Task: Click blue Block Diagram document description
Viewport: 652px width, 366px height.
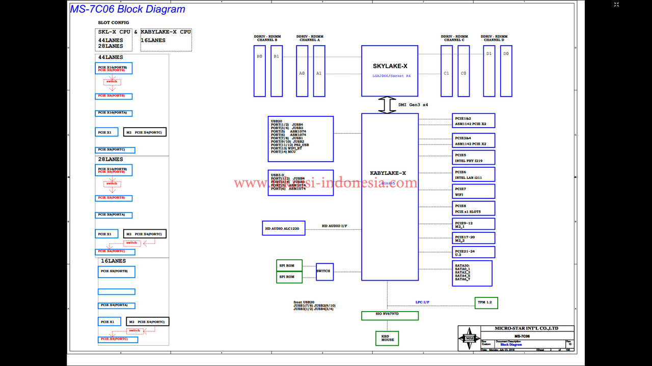Action: (x=511, y=345)
